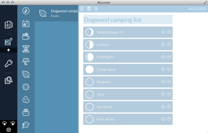The image size is (208, 133).
Task: Show info for Sun block task
Action: (x=163, y=107)
